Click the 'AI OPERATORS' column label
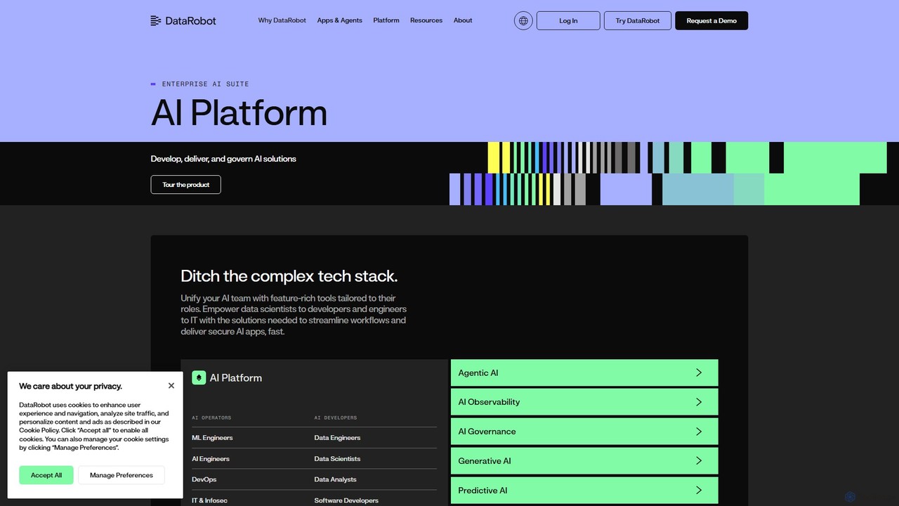Image resolution: width=899 pixels, height=506 pixels. [x=211, y=417]
